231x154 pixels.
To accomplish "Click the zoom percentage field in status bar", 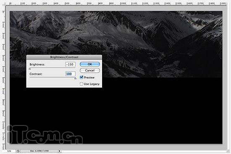I will pos(9,151).
